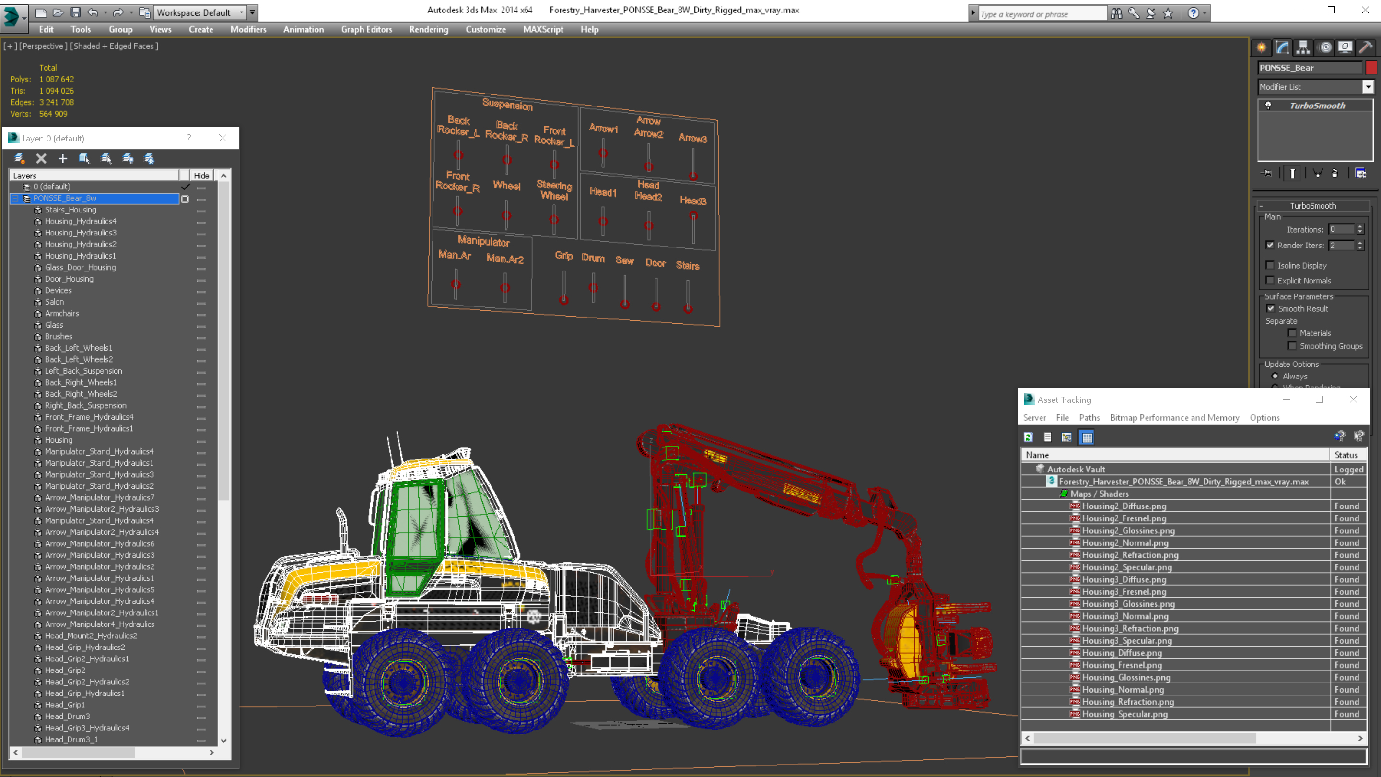Screen dimensions: 1381x777
Task: Add selected objects to layer plus icon
Action: coord(63,158)
